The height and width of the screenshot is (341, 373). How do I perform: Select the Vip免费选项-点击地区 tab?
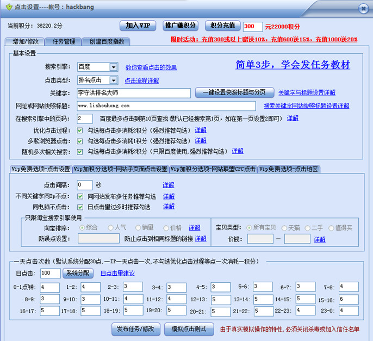click(x=289, y=169)
